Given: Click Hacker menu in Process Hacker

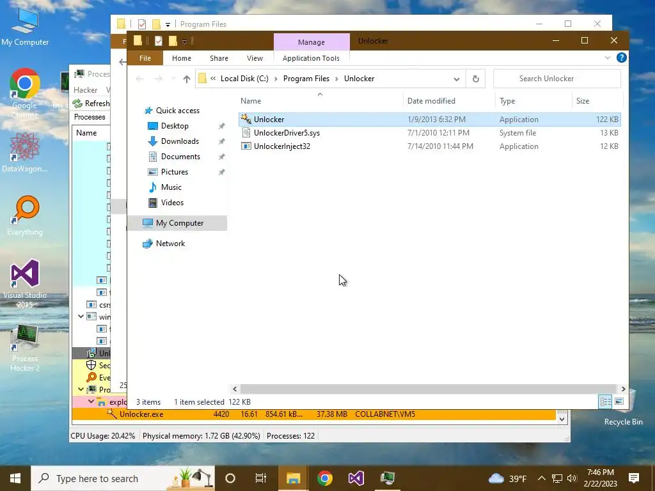Looking at the screenshot, I should (85, 90).
